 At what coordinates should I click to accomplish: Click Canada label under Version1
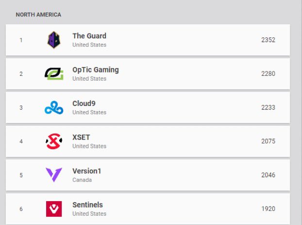(82, 180)
